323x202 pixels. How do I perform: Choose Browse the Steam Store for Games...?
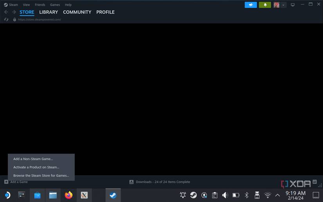click(41, 176)
